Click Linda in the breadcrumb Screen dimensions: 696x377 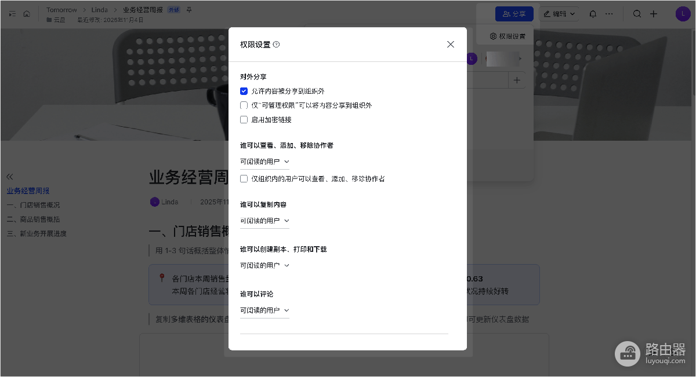coord(100,10)
